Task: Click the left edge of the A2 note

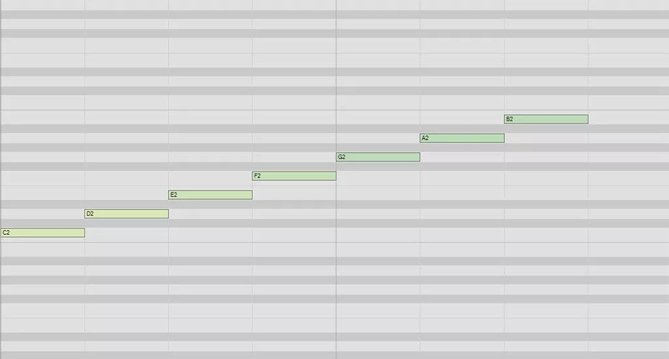Action: 420,138
